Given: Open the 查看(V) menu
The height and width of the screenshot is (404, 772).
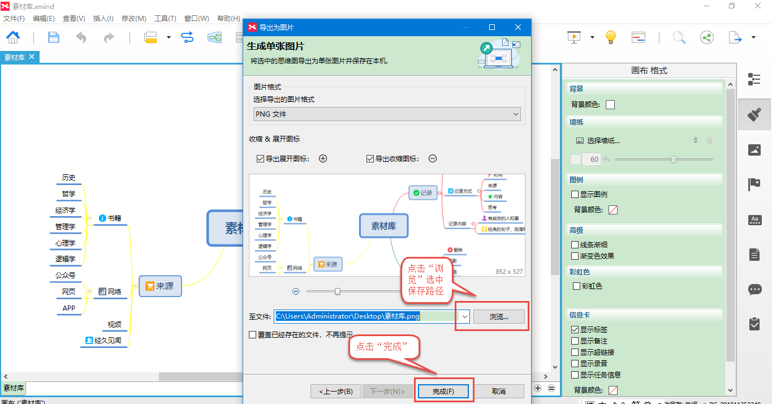Looking at the screenshot, I should pos(74,19).
